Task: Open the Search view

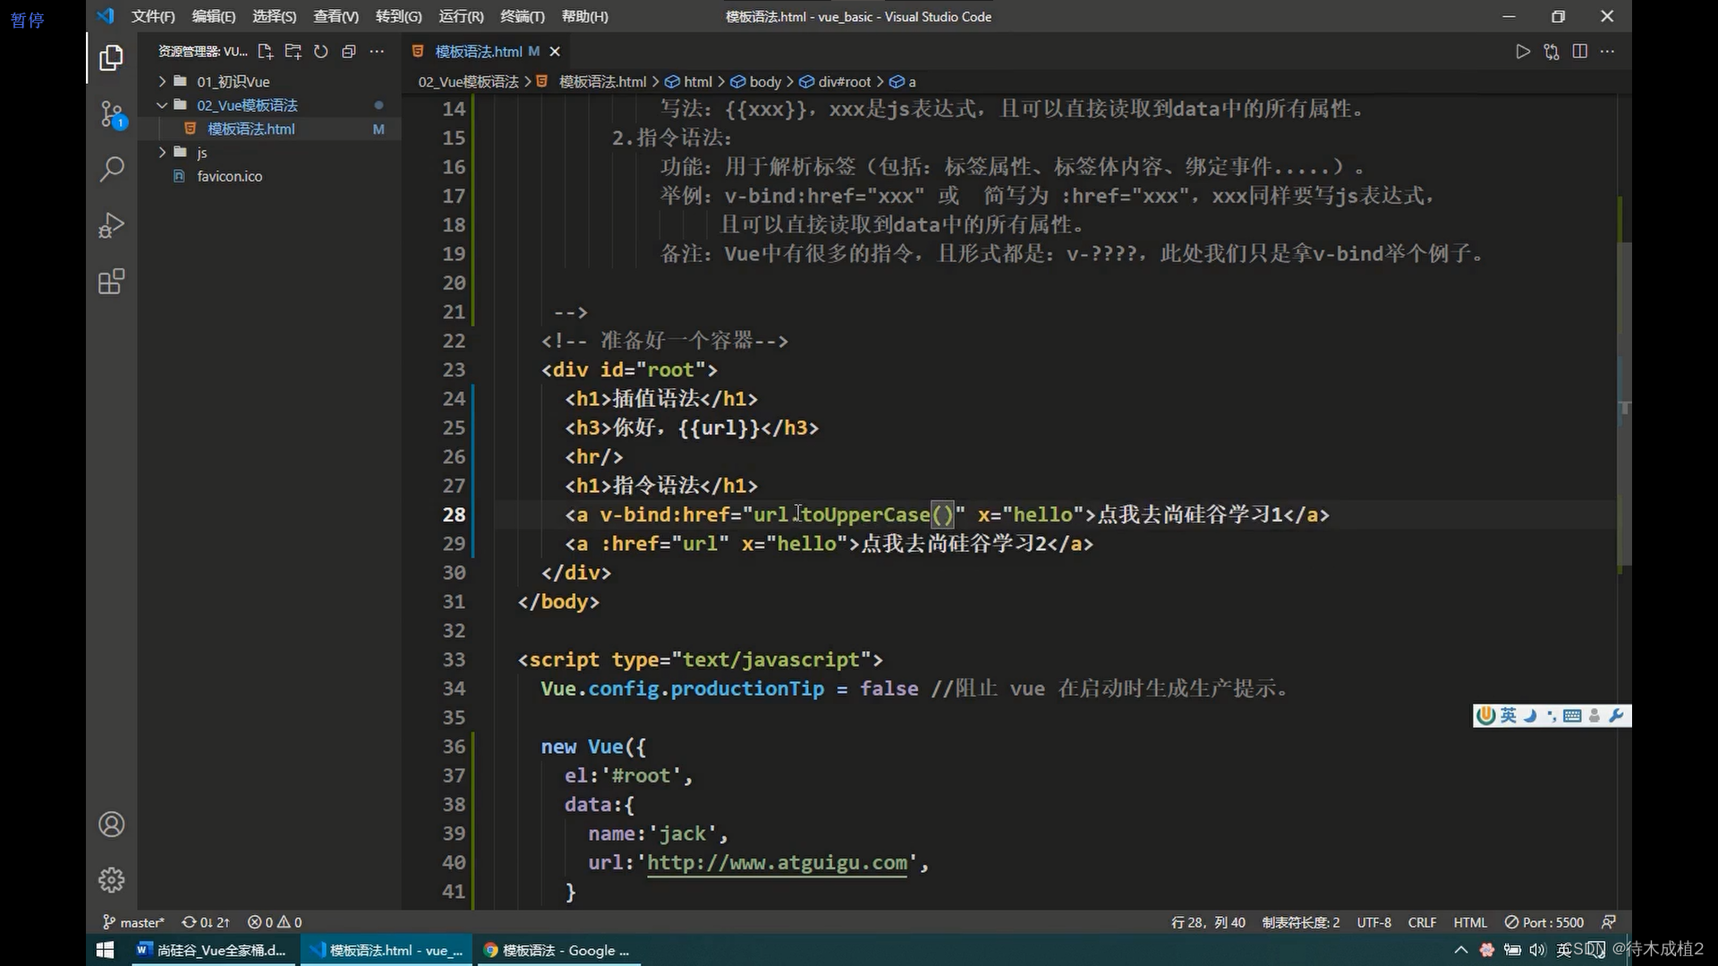Action: 111,169
